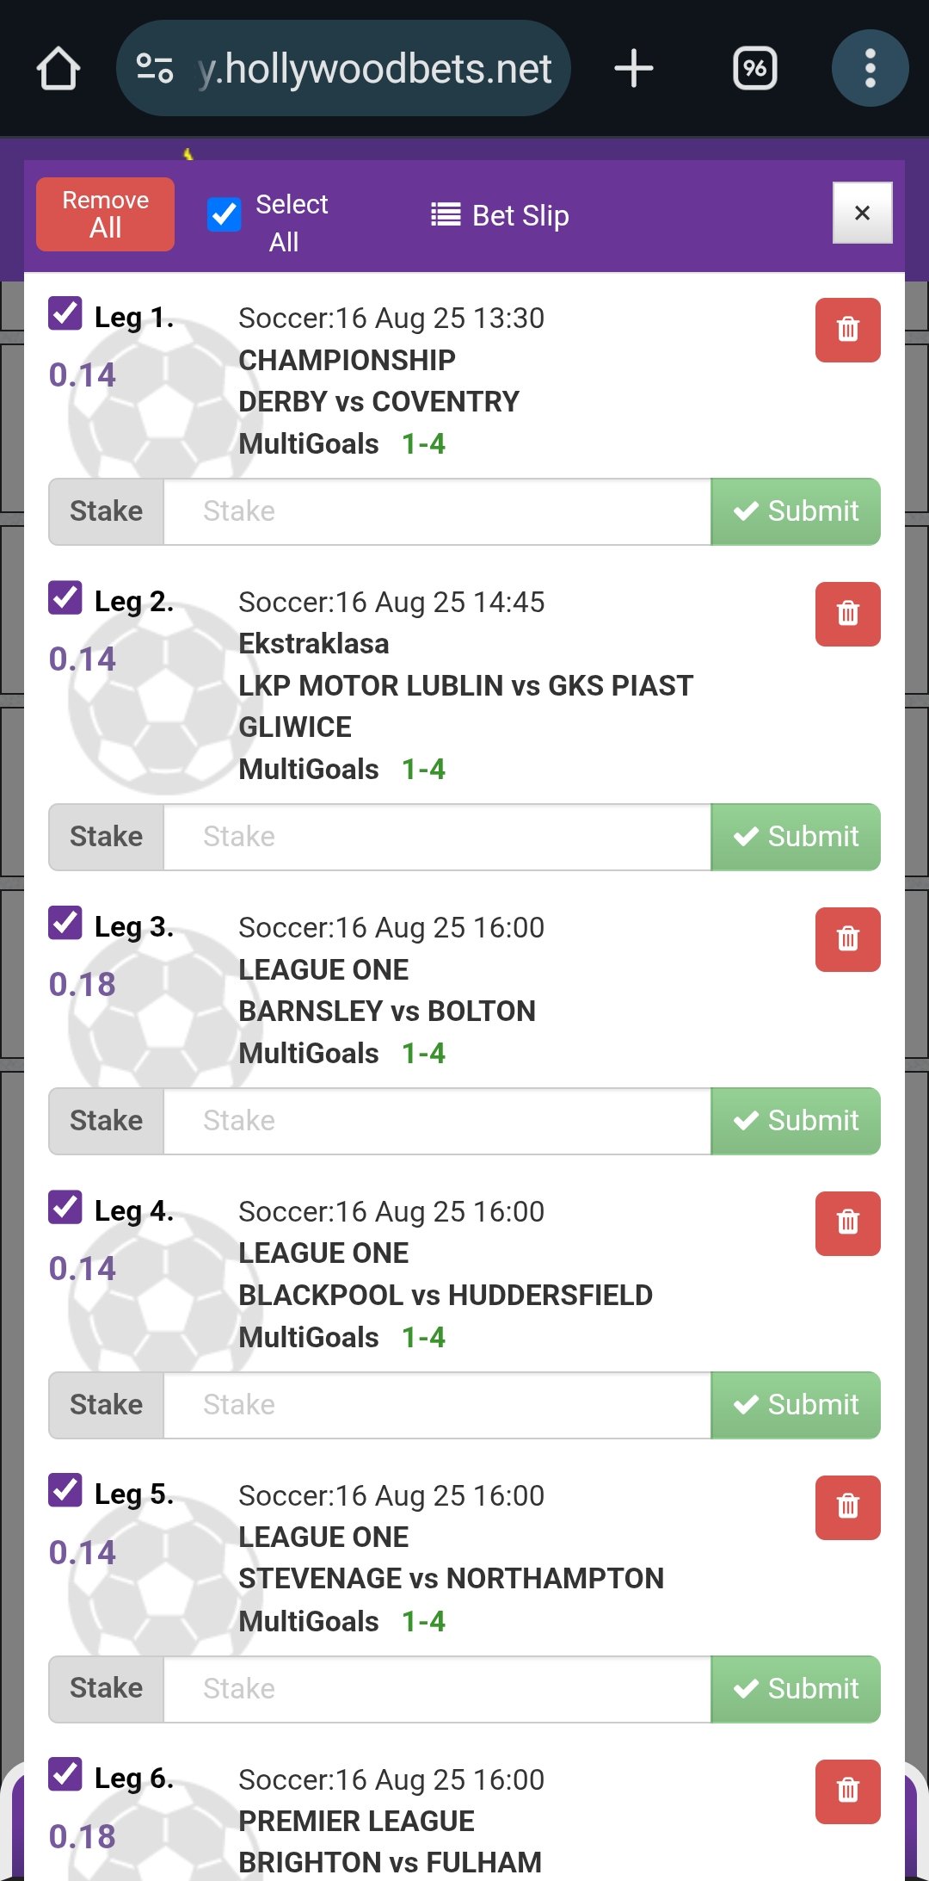Screen dimensions: 929x1881
Task: Remove Stevenage vs Northampton leg via trash
Action: (847, 1507)
